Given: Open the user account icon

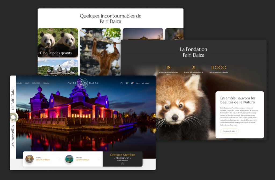Looking at the screenshot, I should click(x=127, y=83).
